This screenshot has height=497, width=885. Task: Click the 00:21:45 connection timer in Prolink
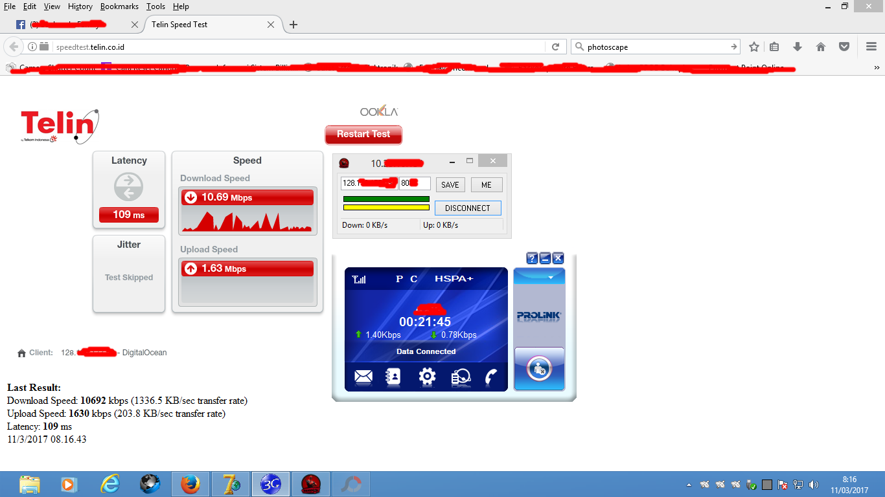tap(425, 322)
